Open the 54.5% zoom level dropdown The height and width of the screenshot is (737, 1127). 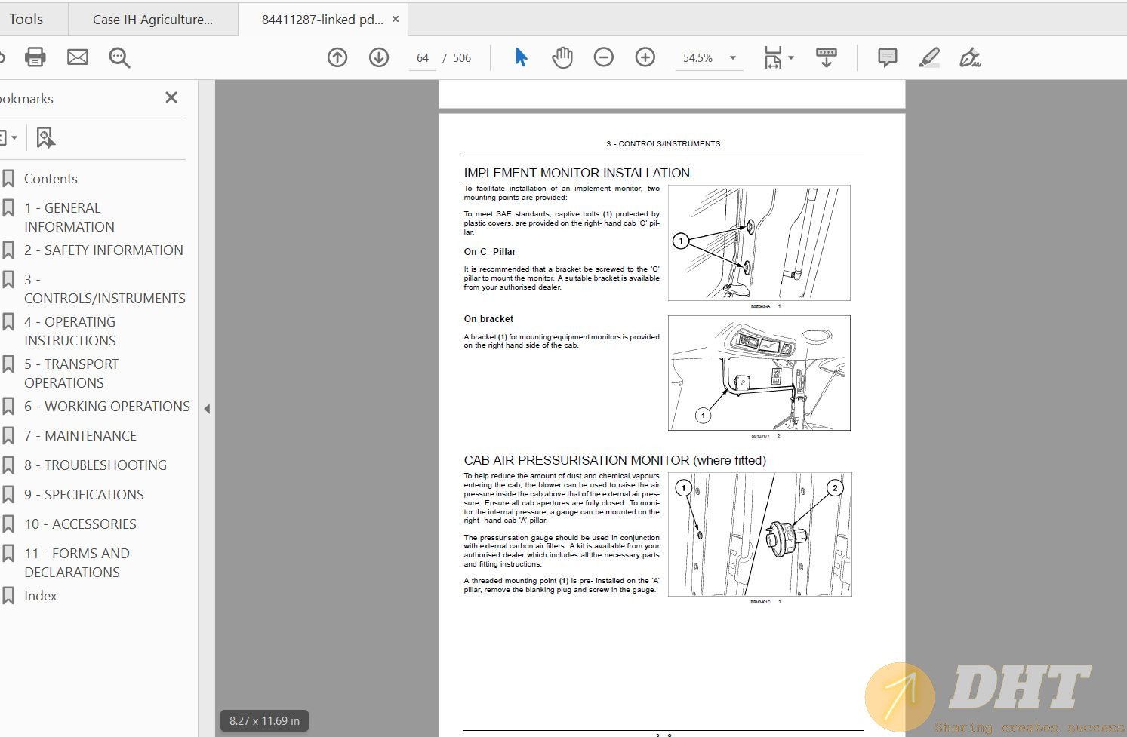point(732,58)
